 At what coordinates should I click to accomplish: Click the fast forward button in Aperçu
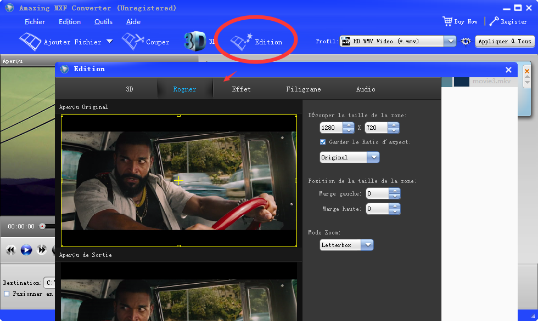tap(42, 250)
